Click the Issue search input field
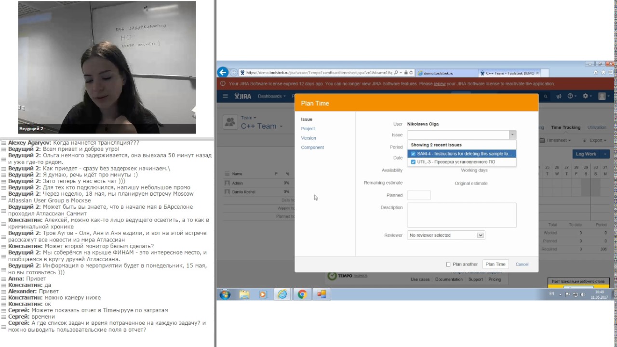Screen dimensions: 617x347 [458, 135]
